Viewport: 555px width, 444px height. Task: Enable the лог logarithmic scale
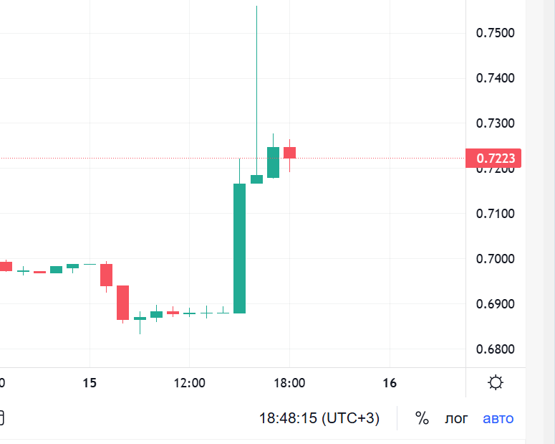[456, 419]
